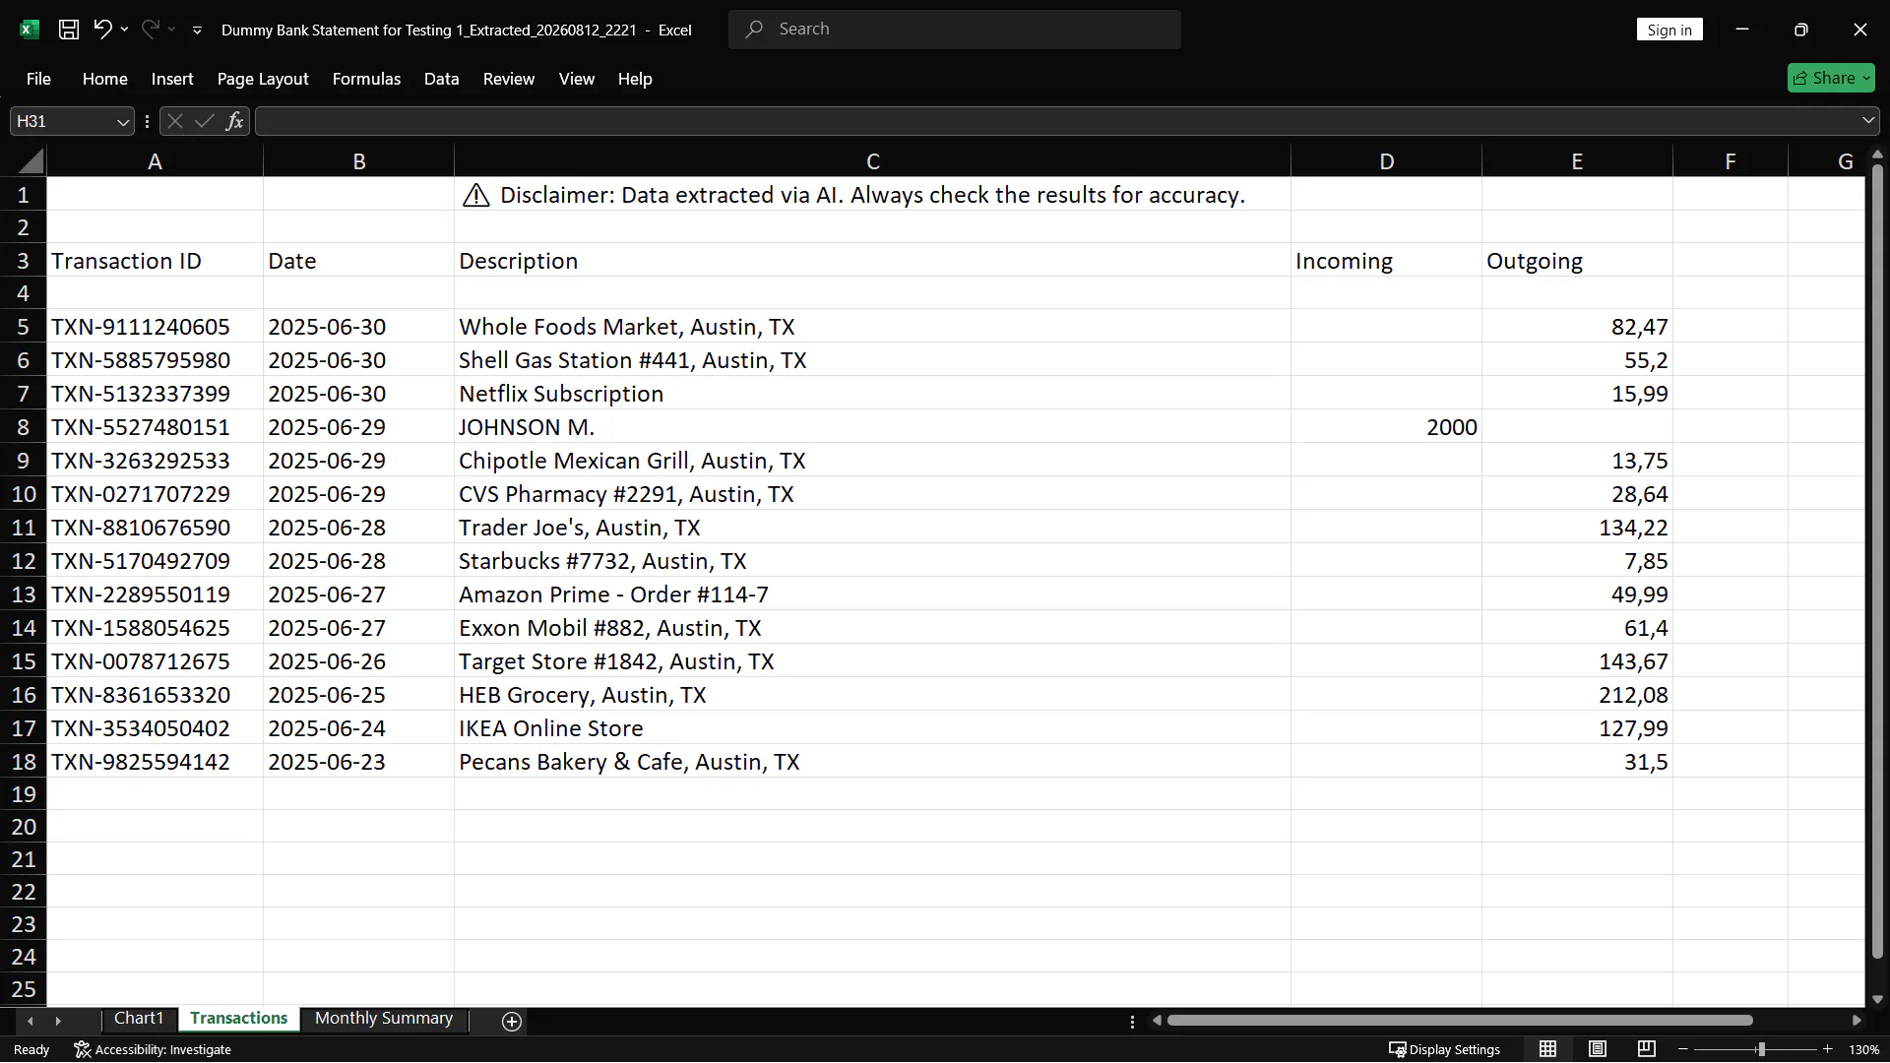Expand the Name Box dropdown arrow

123,122
